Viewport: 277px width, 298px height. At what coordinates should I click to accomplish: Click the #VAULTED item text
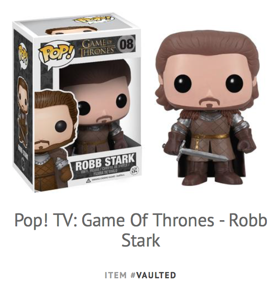click(153, 275)
